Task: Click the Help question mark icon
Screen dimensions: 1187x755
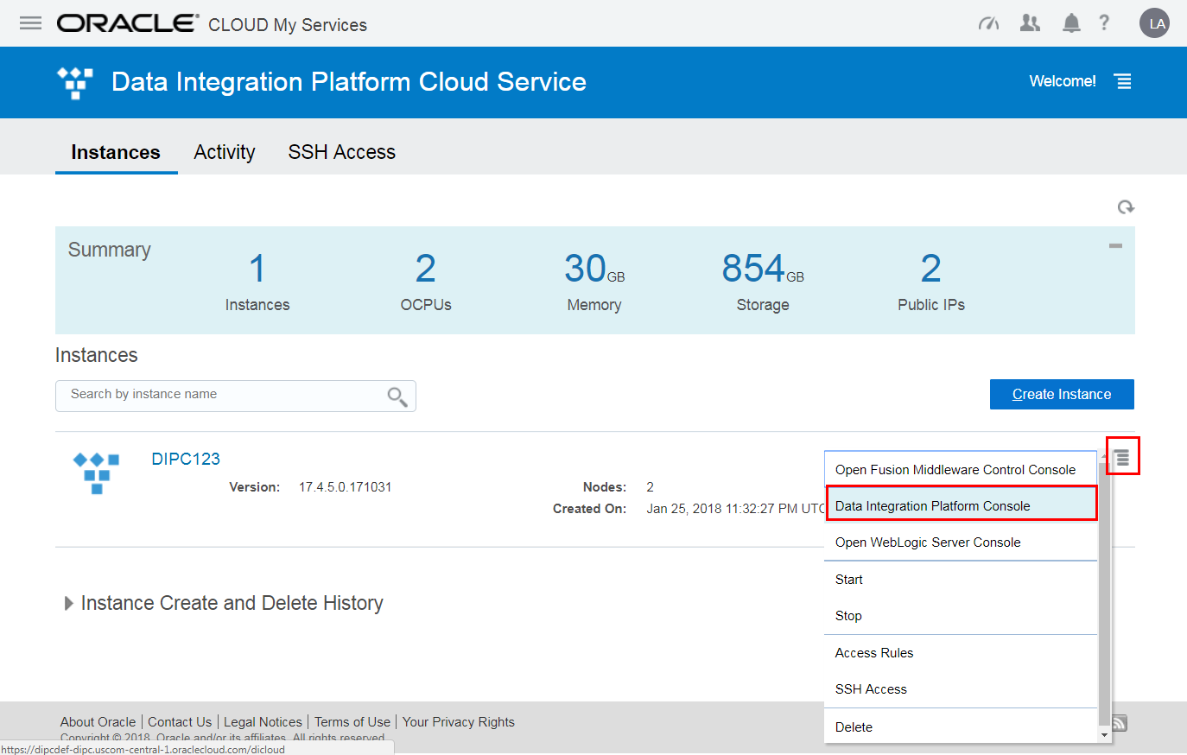Action: point(1105,23)
